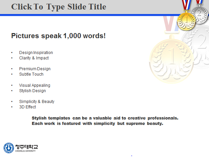This screenshot has width=209, height=157.
Task: Click the Korean Cheongju University logo text
Action: tap(27, 147)
